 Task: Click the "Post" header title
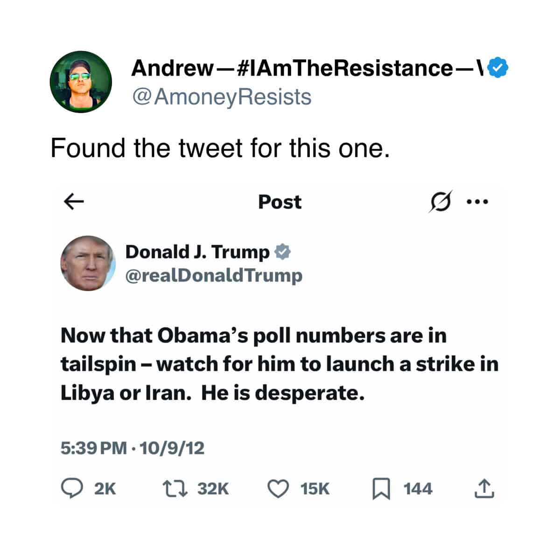(x=280, y=202)
